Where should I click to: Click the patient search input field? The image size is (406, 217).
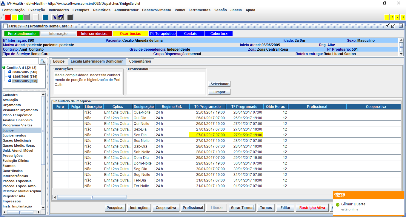click(21, 61)
